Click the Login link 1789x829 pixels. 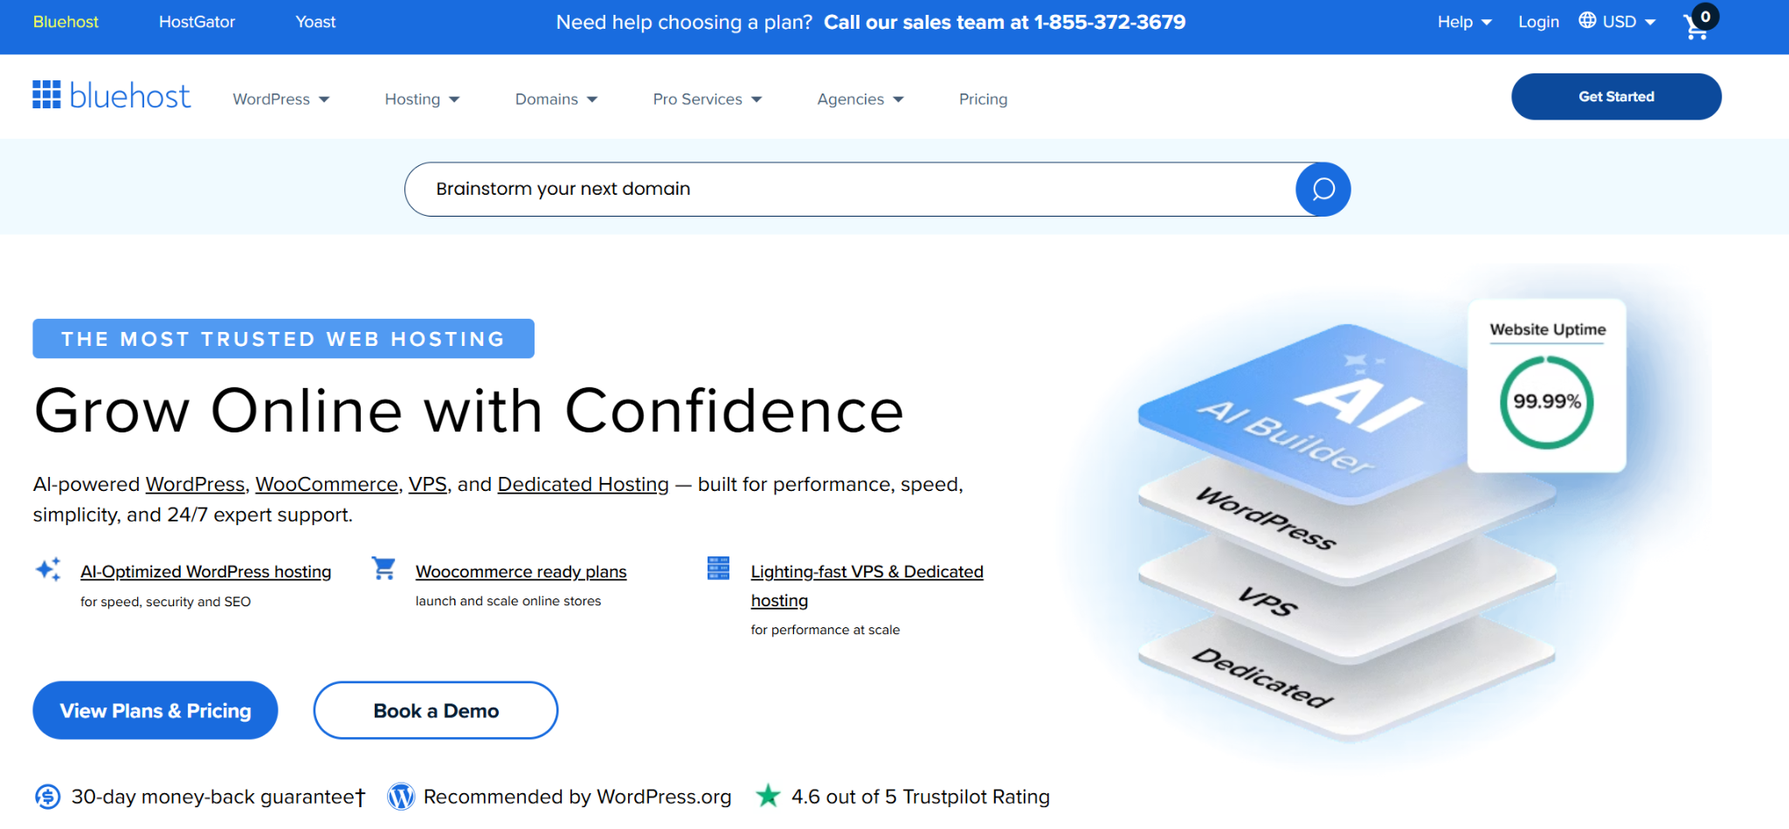pos(1538,22)
